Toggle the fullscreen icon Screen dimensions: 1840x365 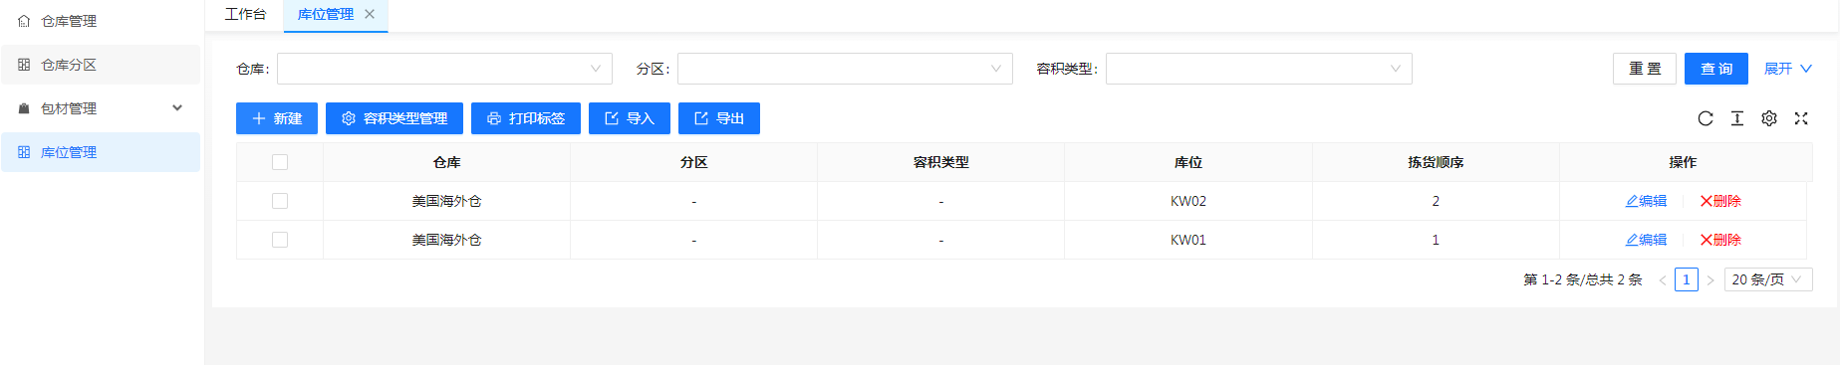(x=1801, y=118)
